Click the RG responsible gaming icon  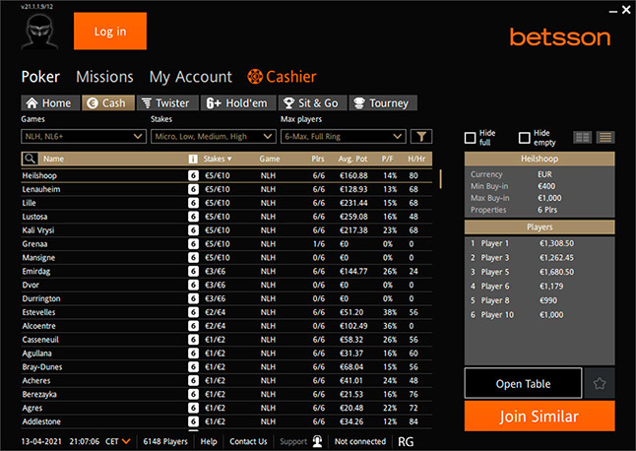[406, 442]
